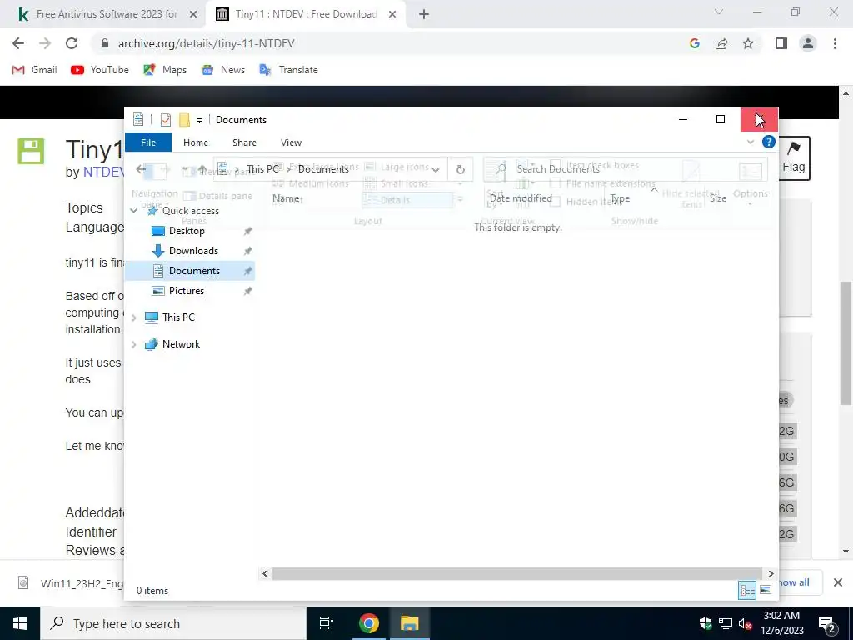Viewport: 853px width, 640px height.
Task: Select Pictures in the navigation pane
Action: (186, 291)
